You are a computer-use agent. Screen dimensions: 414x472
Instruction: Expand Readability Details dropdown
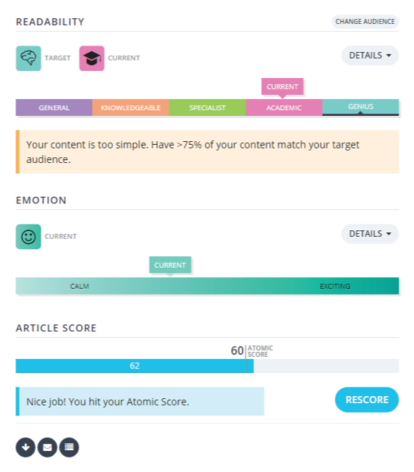pos(370,56)
